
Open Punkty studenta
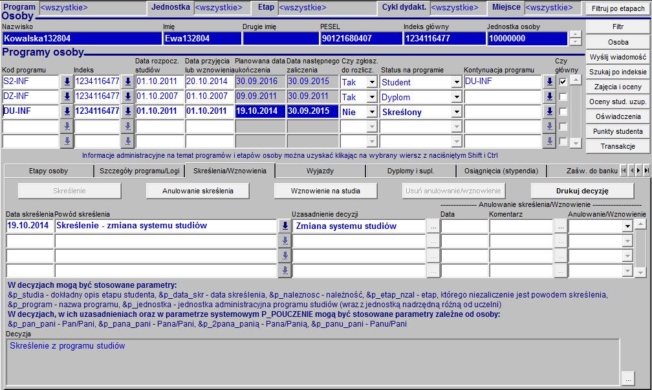coord(618,131)
